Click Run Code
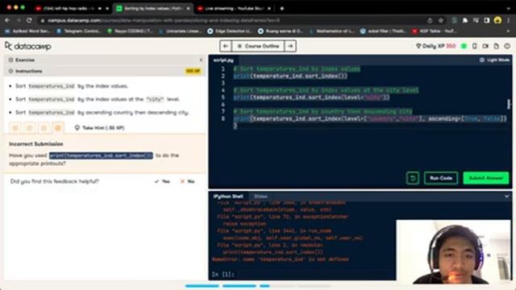The image size is (516, 290). (x=441, y=178)
